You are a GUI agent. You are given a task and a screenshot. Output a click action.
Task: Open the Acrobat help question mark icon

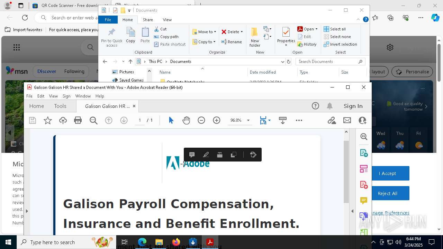[x=315, y=106]
